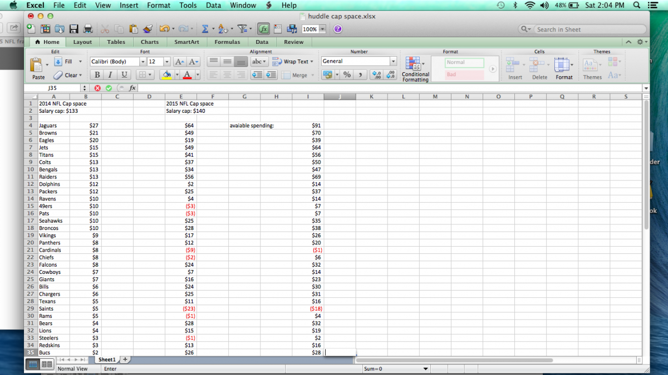Click the fill color paint bucket

[x=166, y=74]
